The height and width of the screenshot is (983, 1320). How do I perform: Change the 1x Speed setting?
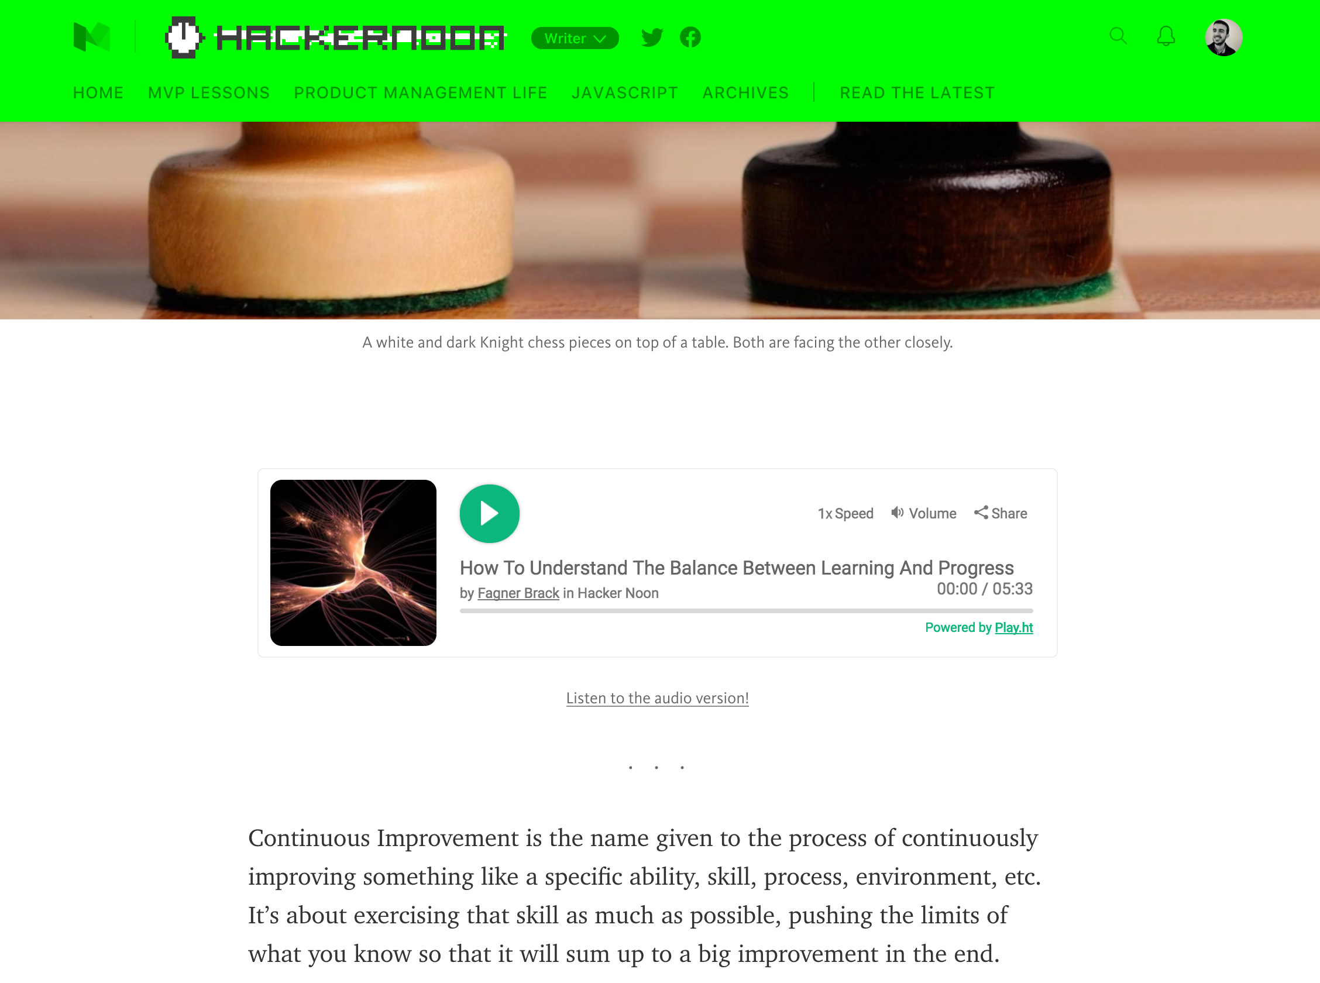click(x=845, y=513)
